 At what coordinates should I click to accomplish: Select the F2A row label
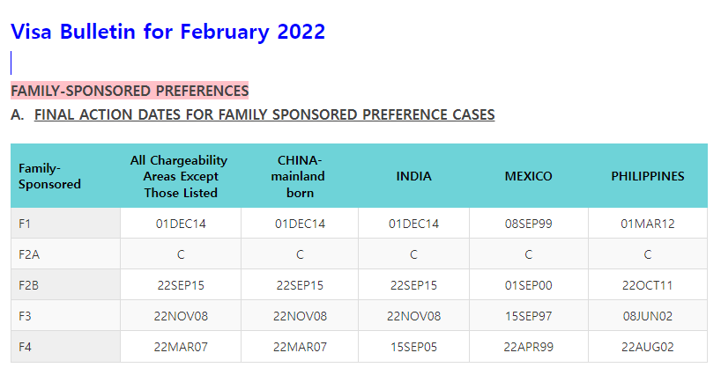pyautogui.click(x=29, y=254)
